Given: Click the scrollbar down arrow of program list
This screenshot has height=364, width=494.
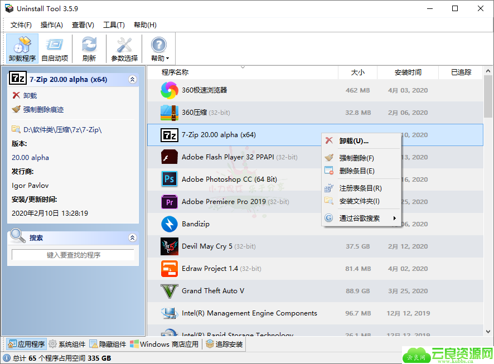Looking at the screenshot, I should click(x=488, y=331).
